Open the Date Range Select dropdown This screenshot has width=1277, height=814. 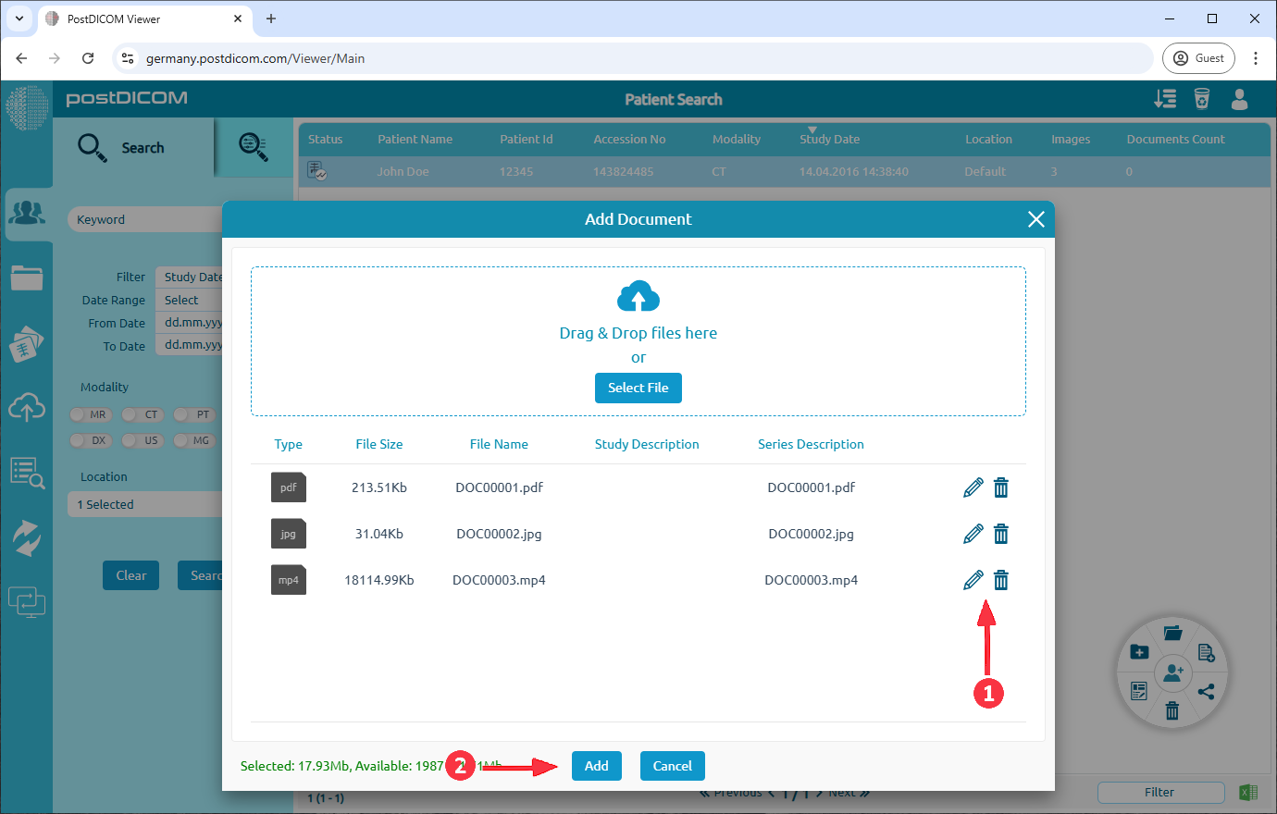(x=190, y=299)
